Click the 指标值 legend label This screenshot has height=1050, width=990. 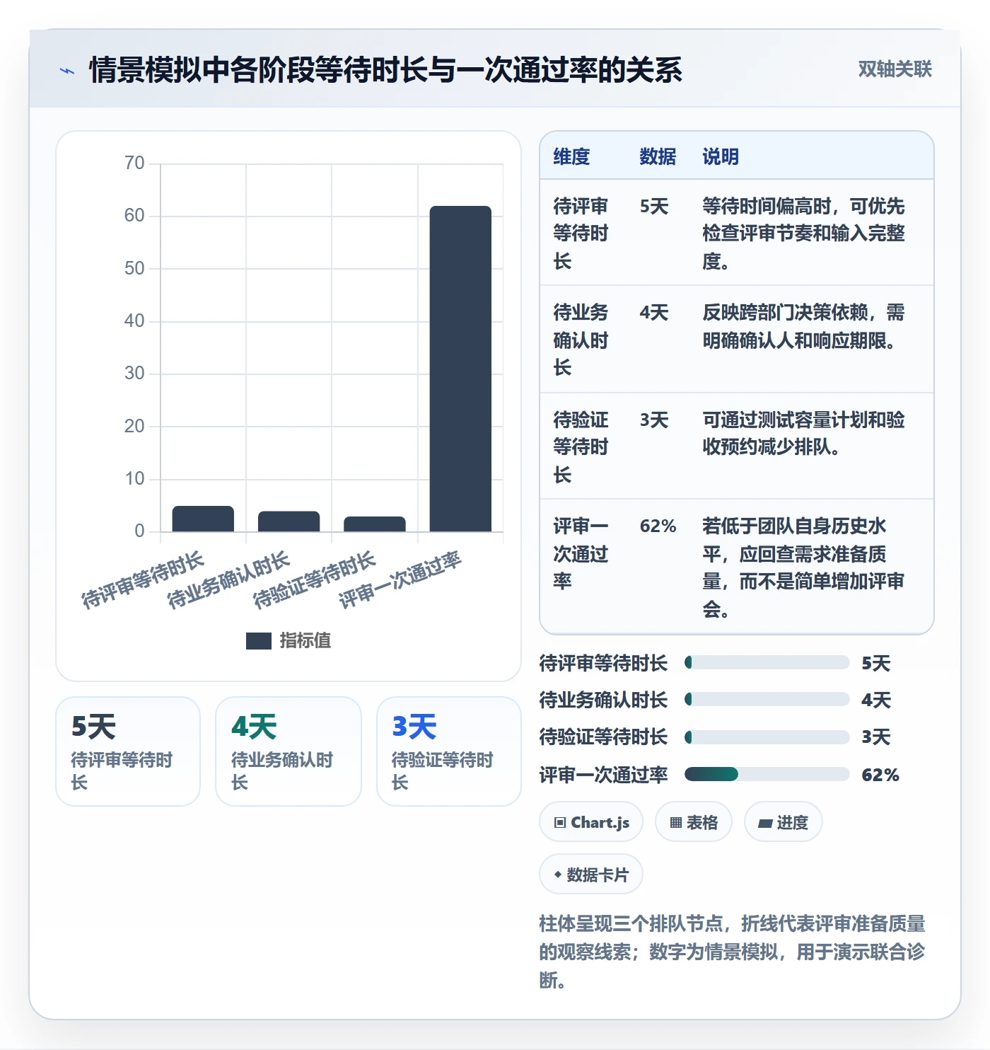(305, 641)
